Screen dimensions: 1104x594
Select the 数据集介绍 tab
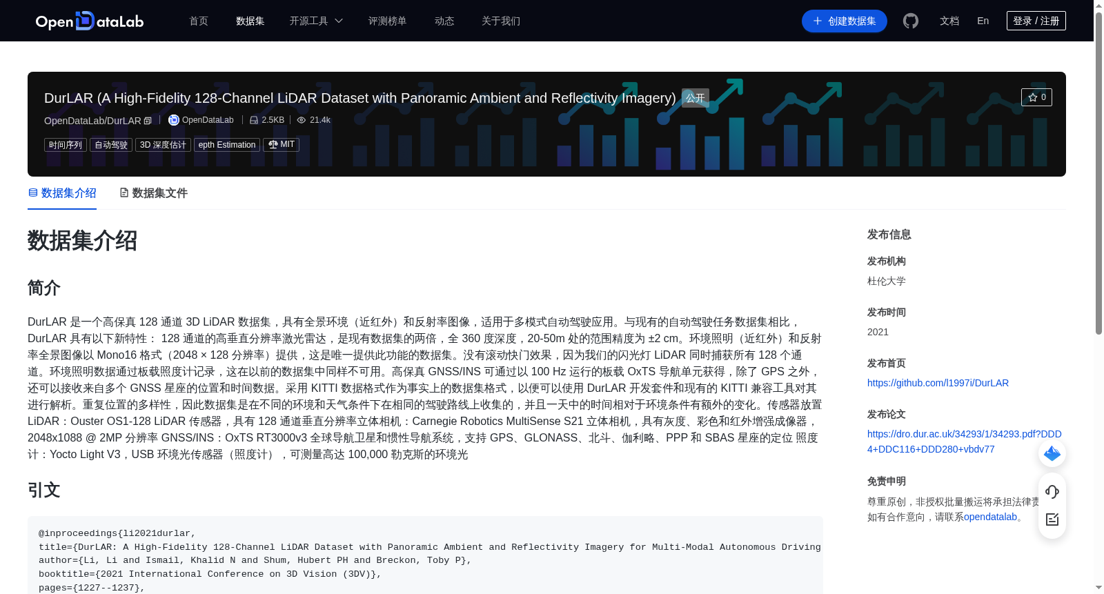click(62, 193)
